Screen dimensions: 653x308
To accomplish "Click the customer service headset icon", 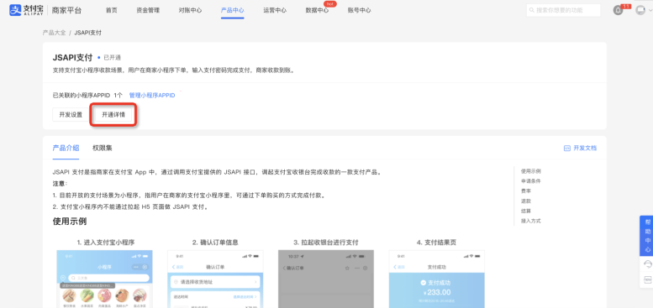I will [648, 264].
